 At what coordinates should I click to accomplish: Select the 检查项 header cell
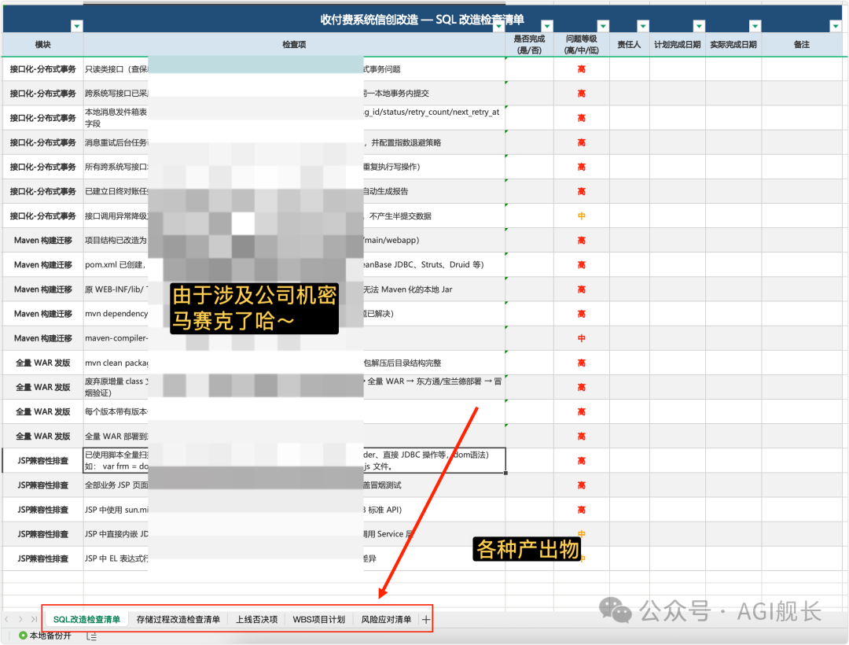pyautogui.click(x=294, y=44)
